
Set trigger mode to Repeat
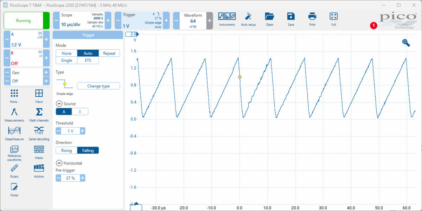[x=109, y=53]
